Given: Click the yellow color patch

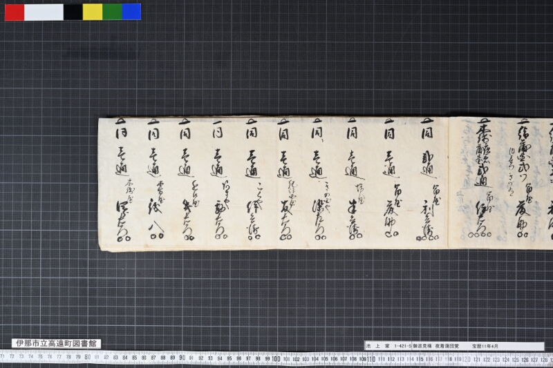Looking at the screenshot, I should [93, 12].
